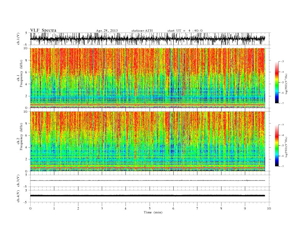This screenshot has width=303, height=234.
Task: Click the date 'Apr. 28, 2013'
Action: (x=107, y=31)
